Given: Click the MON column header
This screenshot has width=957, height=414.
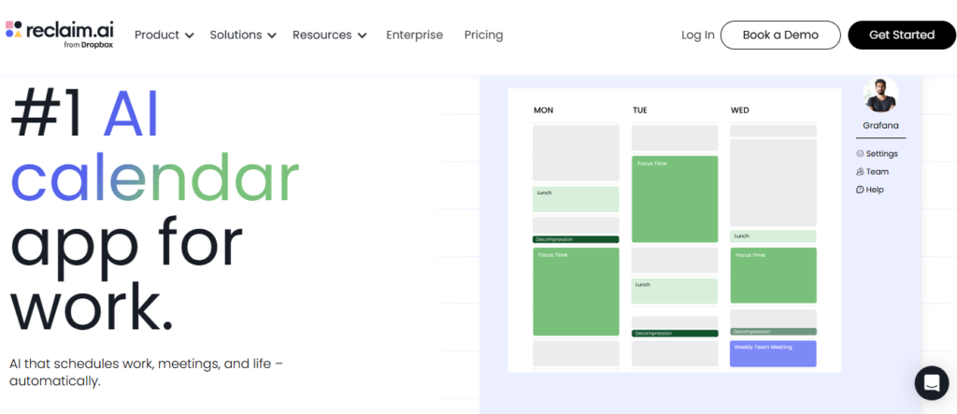Looking at the screenshot, I should click(x=543, y=110).
